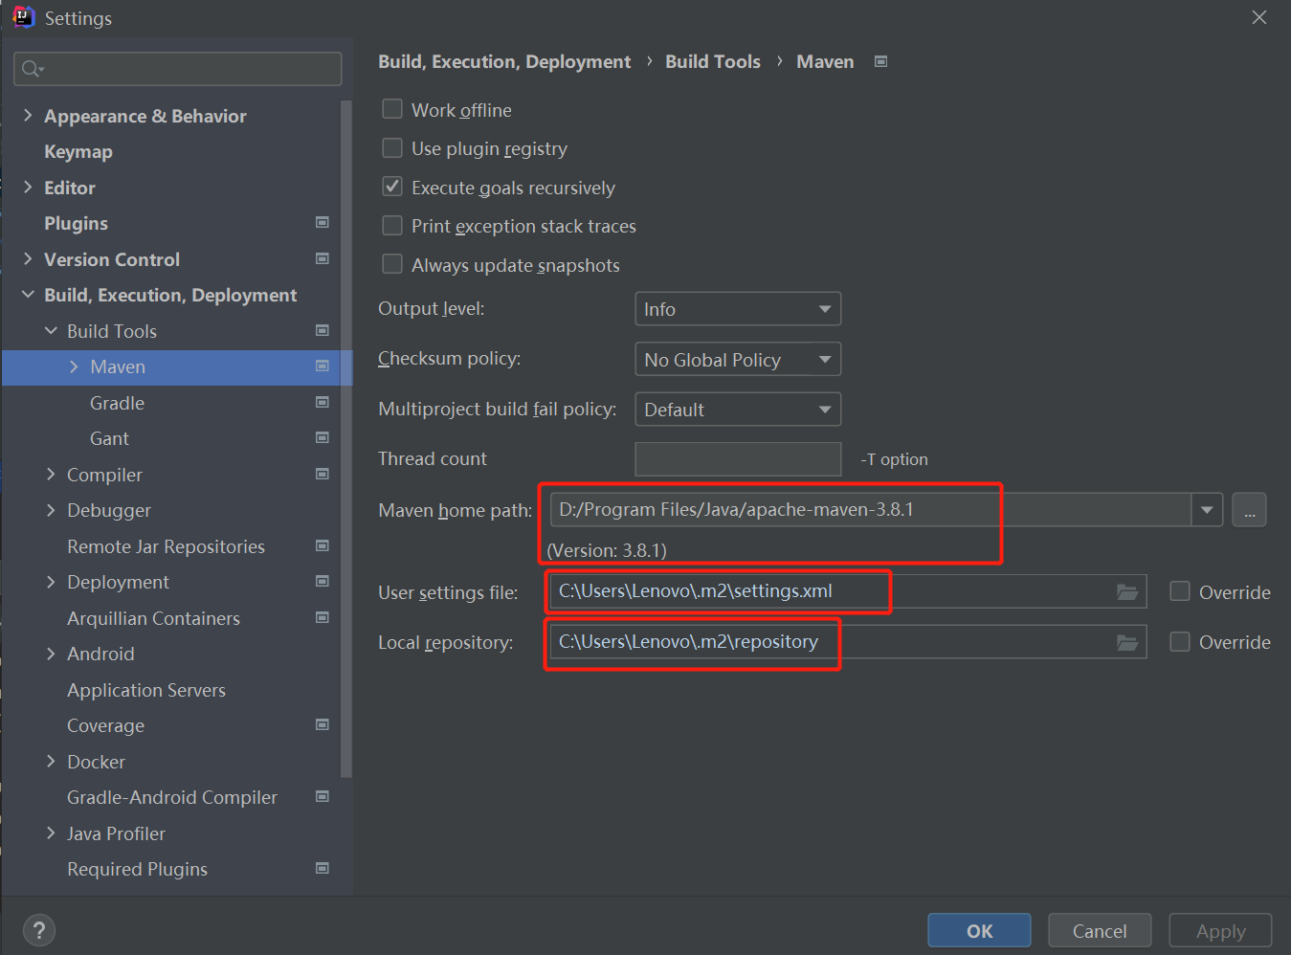Enable Override for Local repository
Viewport: 1291px width, 955px height.
coord(1180,641)
